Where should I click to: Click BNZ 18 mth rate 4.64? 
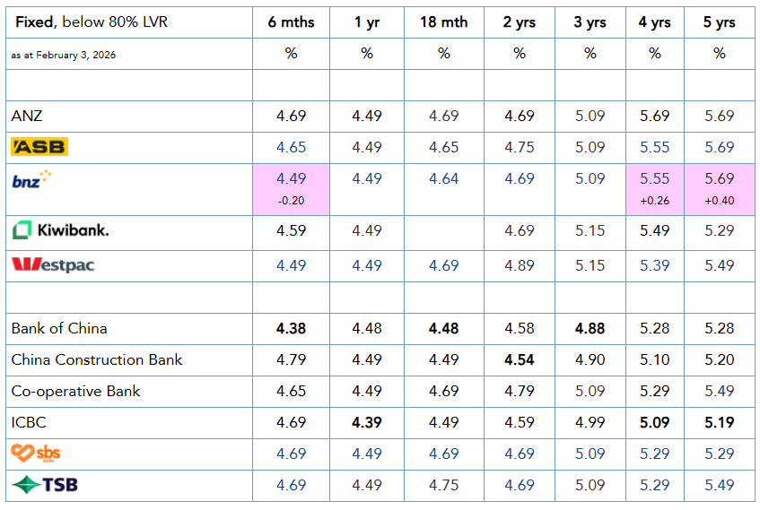click(x=443, y=178)
